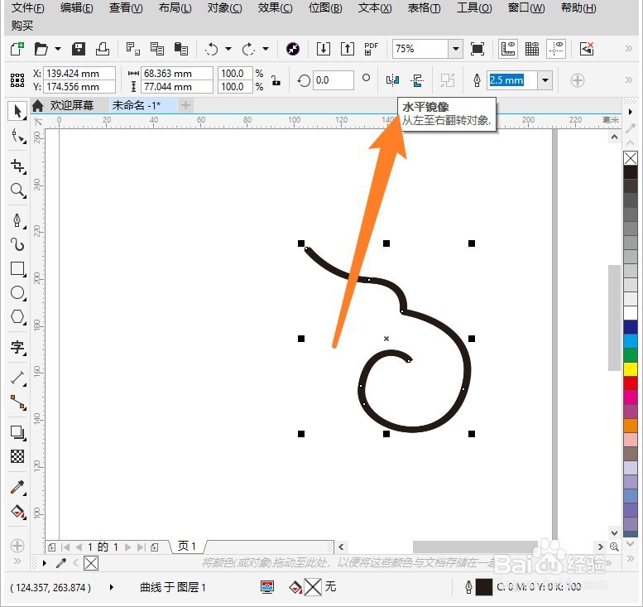Select the Zoom magnifier tool
Viewport: 643px width, 607px height.
coord(18,190)
